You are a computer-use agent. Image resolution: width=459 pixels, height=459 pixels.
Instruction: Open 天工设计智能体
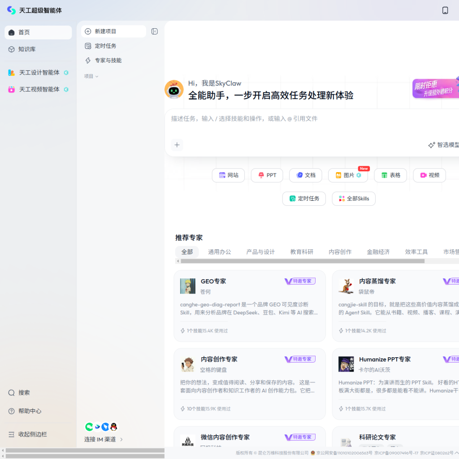coord(38,73)
